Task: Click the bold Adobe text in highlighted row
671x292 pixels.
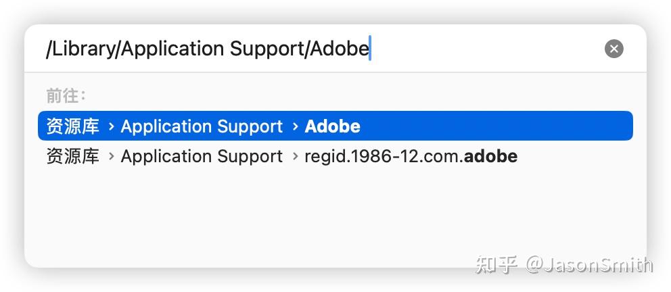Action: (332, 126)
